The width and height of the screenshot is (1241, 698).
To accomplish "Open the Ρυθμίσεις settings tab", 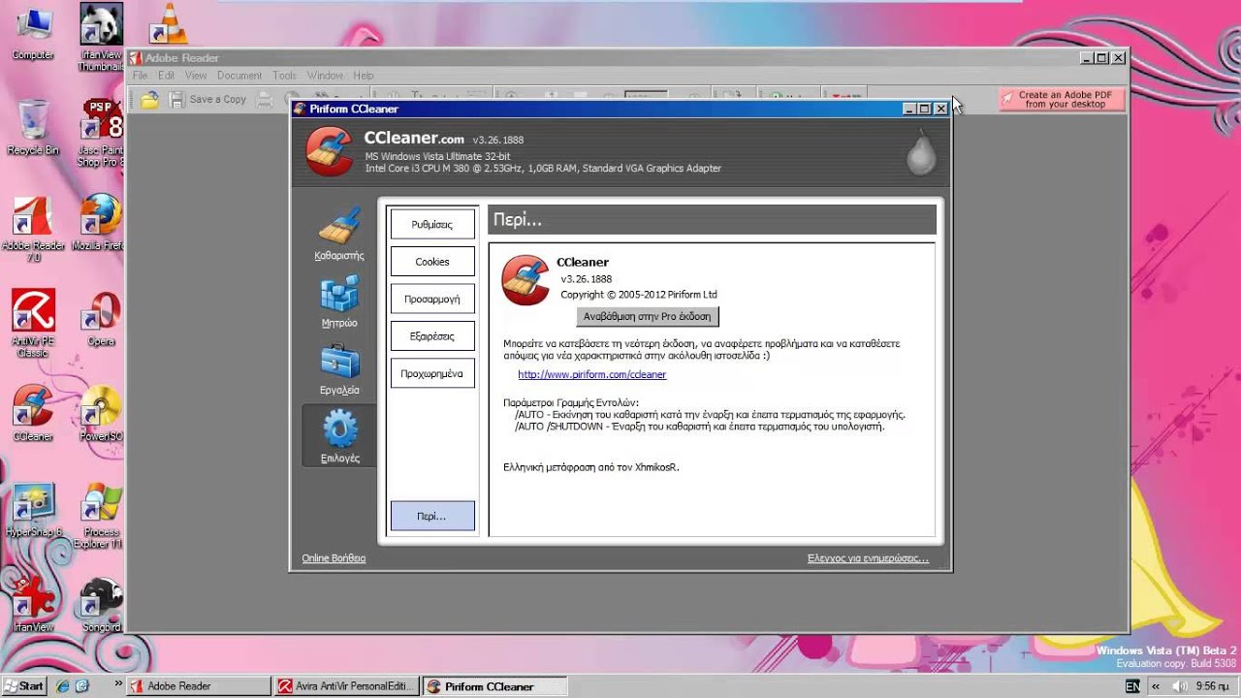I will (432, 224).
